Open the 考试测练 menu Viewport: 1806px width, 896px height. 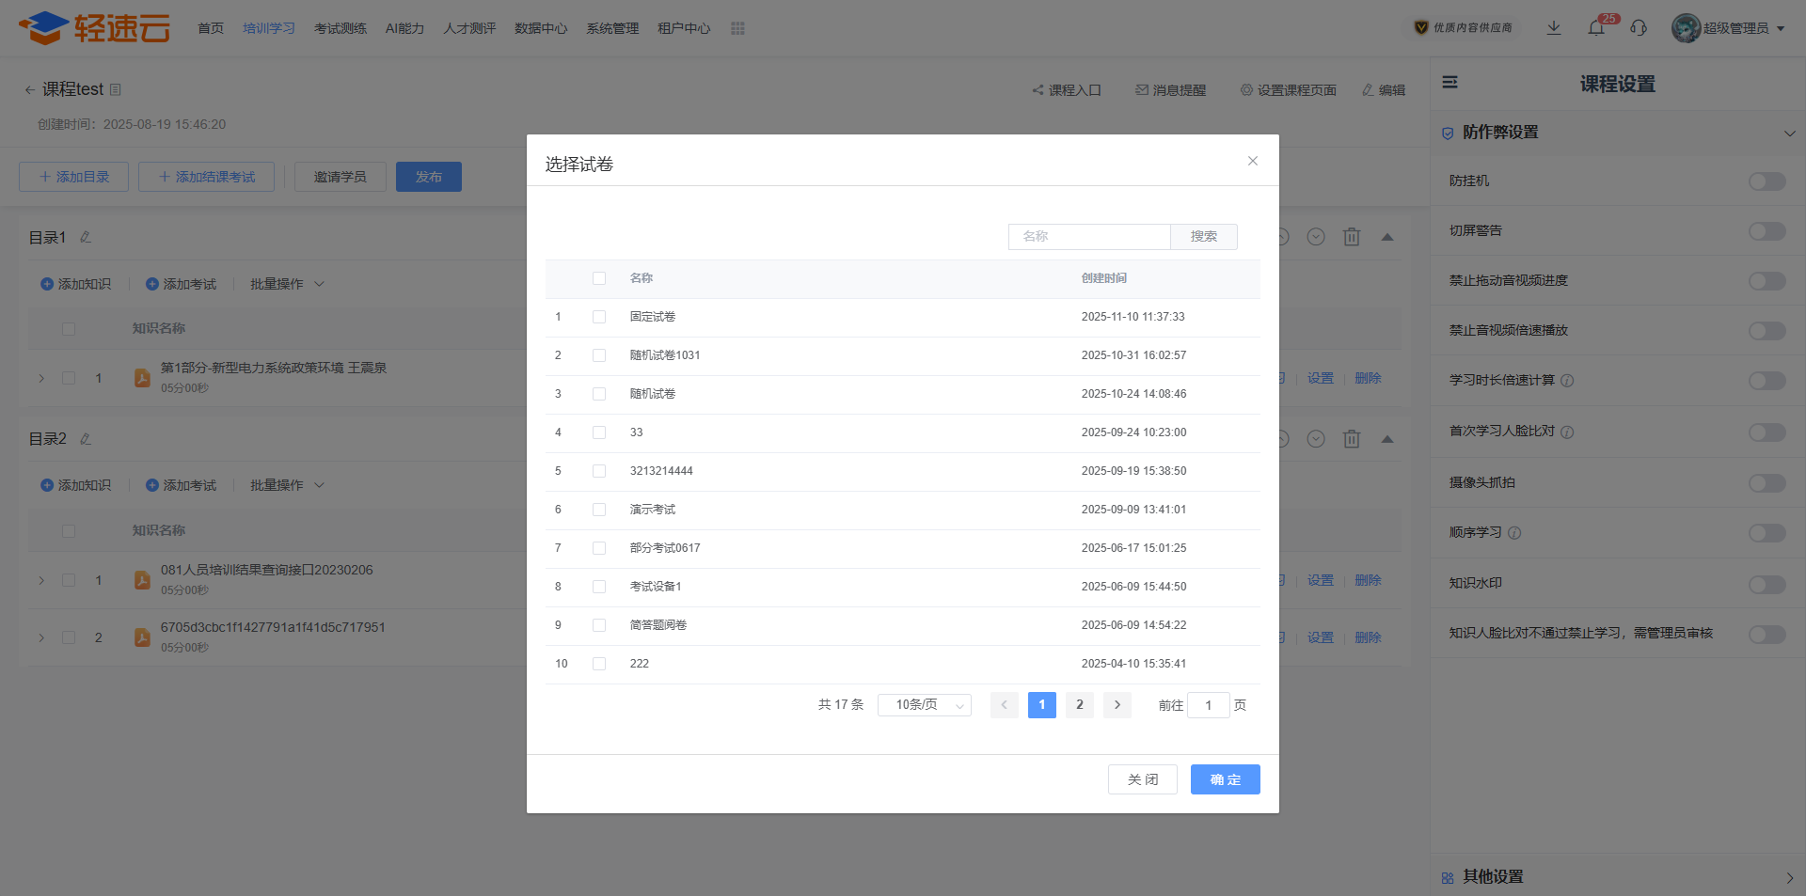[341, 28]
